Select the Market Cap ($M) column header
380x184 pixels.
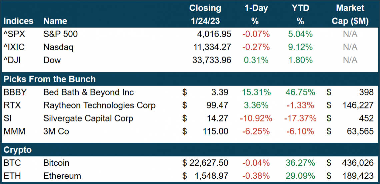[350, 14]
